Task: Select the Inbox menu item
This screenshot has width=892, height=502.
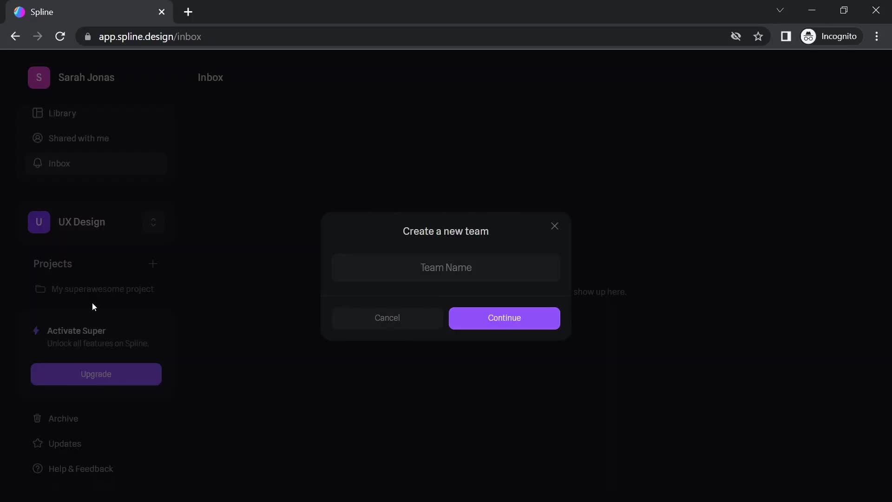Action: [x=59, y=163]
